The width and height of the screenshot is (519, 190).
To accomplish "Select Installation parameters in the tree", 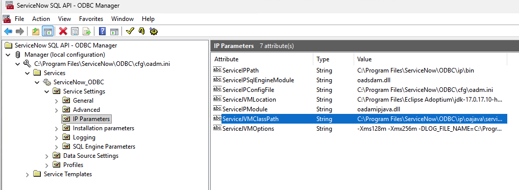I will (x=104, y=128).
